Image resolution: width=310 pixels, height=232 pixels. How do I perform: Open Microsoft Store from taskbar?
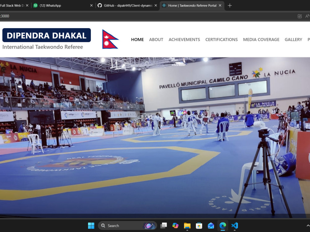click(199, 226)
